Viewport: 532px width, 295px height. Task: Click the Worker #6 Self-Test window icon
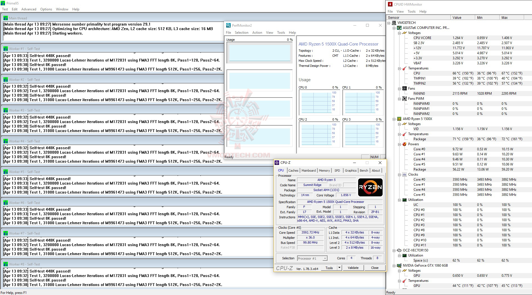6,203
